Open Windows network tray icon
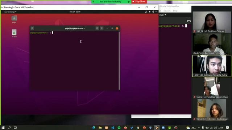Viewport: 232px width, 130px height. pyautogui.click(x=211, y=127)
